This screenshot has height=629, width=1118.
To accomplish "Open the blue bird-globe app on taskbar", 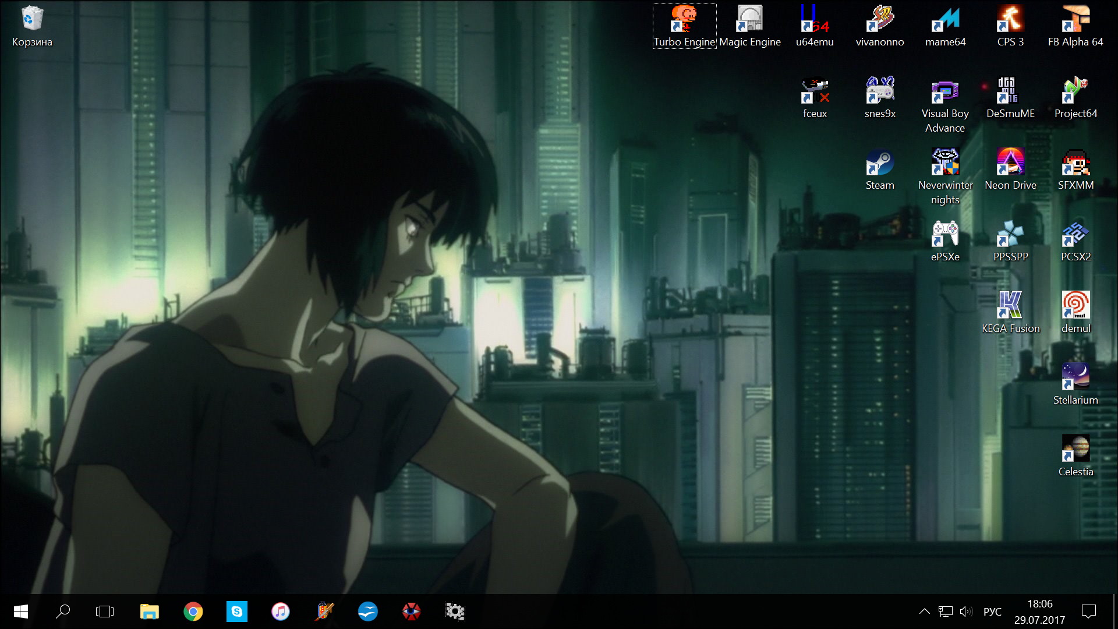I will coord(368,612).
